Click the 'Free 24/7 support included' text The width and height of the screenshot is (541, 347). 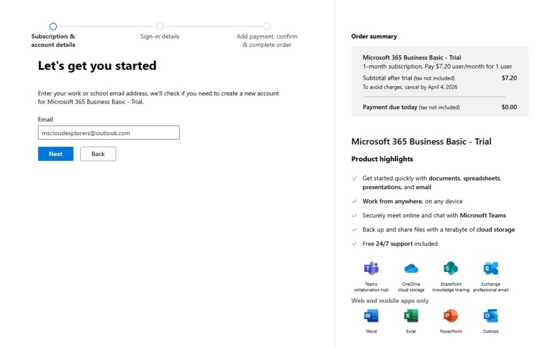400,243
